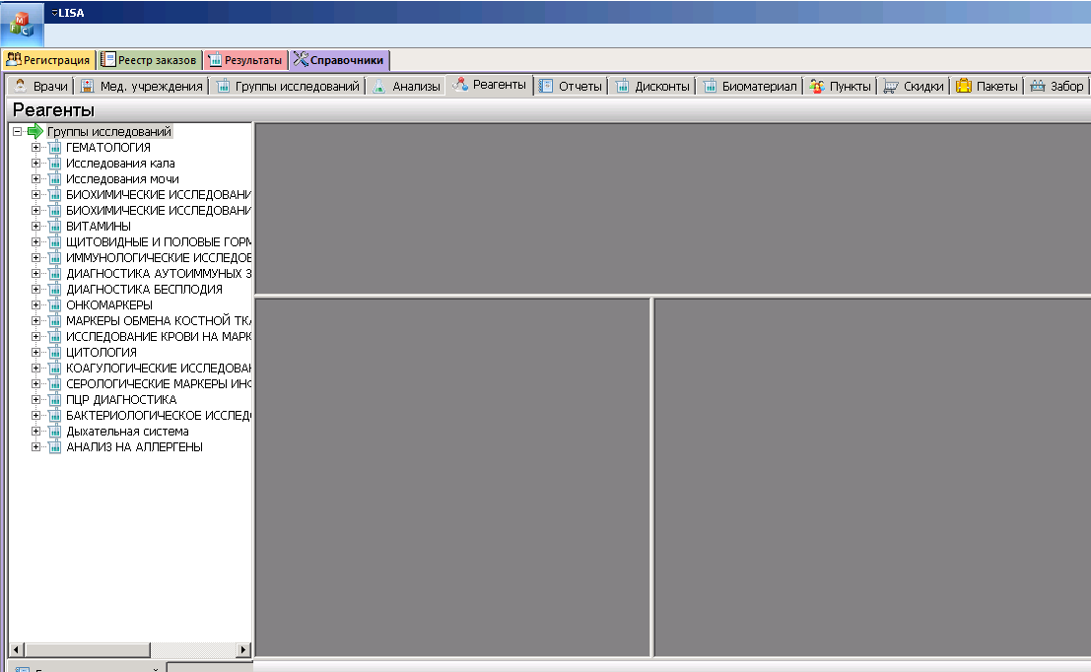Click the tree scrollbar left arrow
Viewport: 1091px width, 672px height.
(16, 649)
